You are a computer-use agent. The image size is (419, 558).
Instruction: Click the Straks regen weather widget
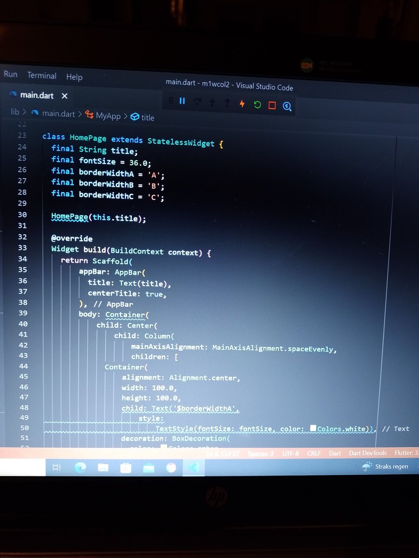click(x=385, y=466)
